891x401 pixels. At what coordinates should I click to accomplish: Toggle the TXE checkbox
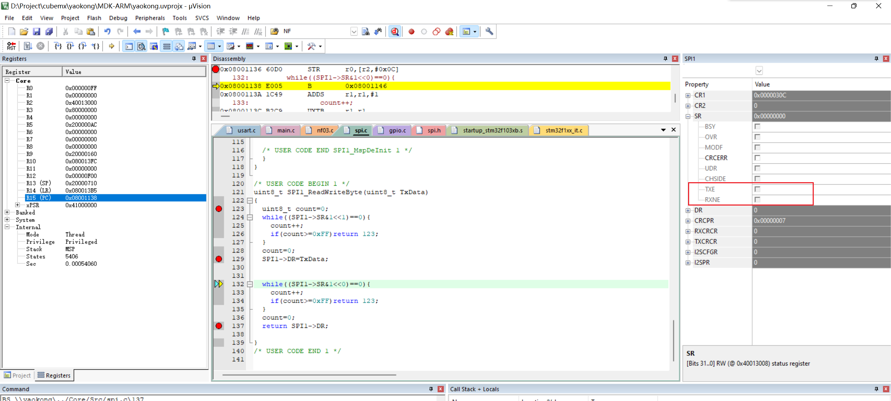click(x=757, y=189)
